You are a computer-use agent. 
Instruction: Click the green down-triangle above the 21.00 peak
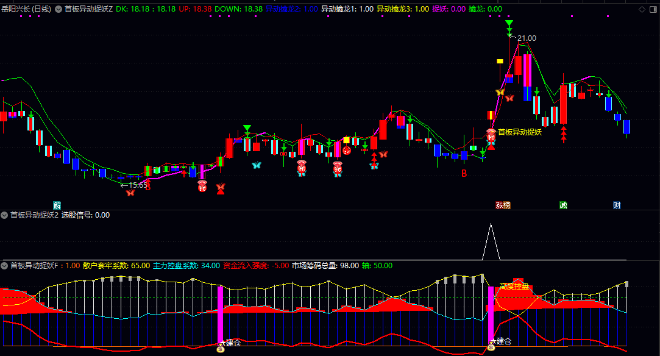pos(509,23)
